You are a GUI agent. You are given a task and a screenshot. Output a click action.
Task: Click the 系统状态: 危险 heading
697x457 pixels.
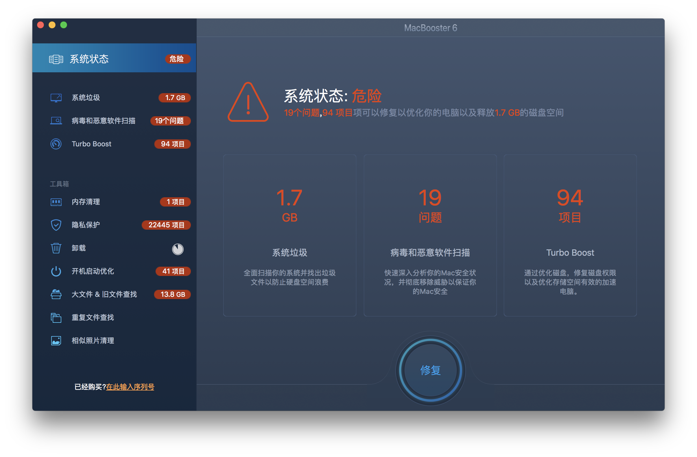click(x=333, y=96)
